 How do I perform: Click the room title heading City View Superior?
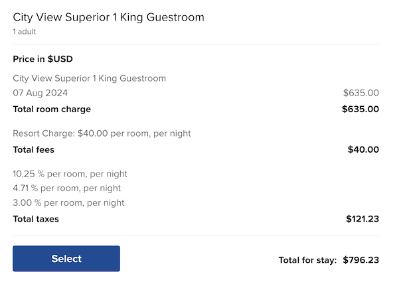pyautogui.click(x=108, y=18)
